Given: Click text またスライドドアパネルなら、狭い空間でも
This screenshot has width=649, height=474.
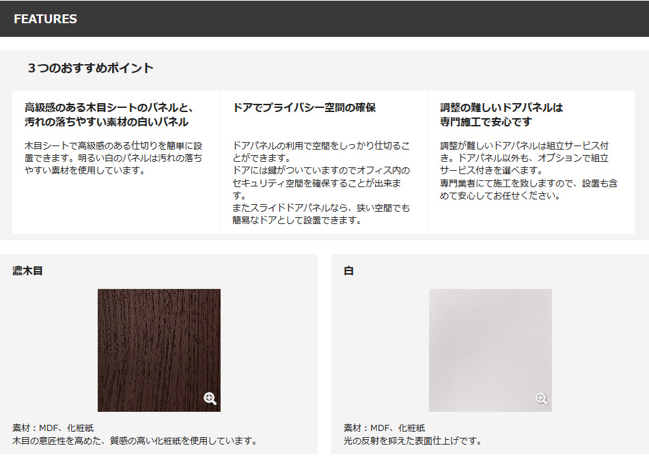Looking at the screenshot, I should point(321,208).
